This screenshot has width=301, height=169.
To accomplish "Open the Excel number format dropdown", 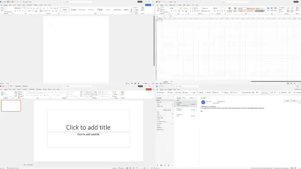I will (225, 9).
